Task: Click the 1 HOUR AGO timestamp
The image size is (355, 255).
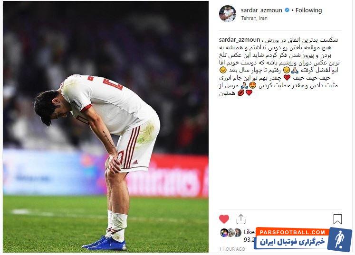Action: tap(232, 249)
